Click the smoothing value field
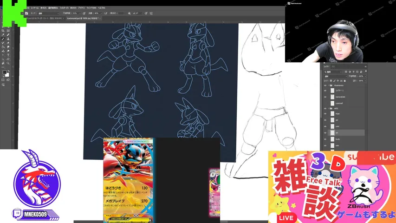This screenshot has height=223, width=396. tap(121, 13)
